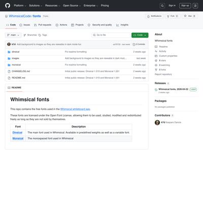Screen dimensions: 203x203
Task: Click the k7d author avatar in commit bar
Action: pos(9,44)
